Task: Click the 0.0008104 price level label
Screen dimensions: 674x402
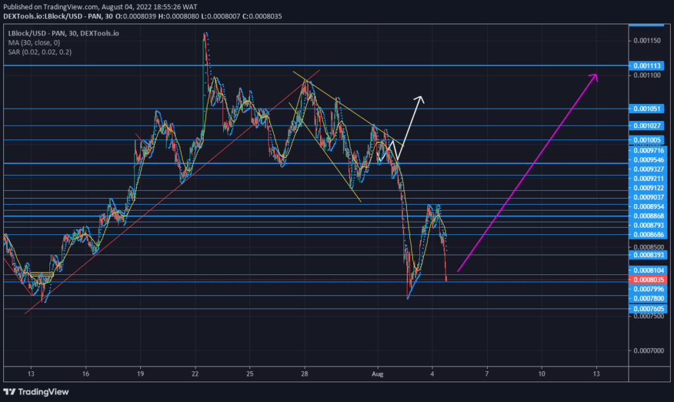Action: [648, 270]
